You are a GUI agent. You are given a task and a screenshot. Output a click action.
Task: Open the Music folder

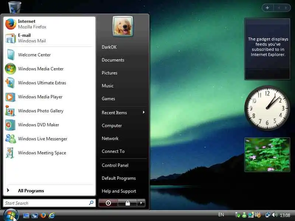click(x=123, y=86)
